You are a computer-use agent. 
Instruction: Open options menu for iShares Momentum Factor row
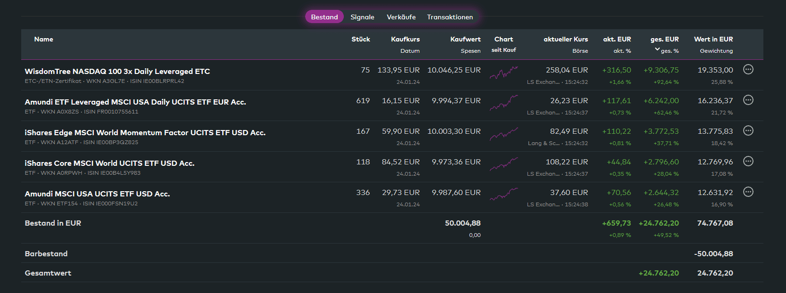(x=748, y=131)
